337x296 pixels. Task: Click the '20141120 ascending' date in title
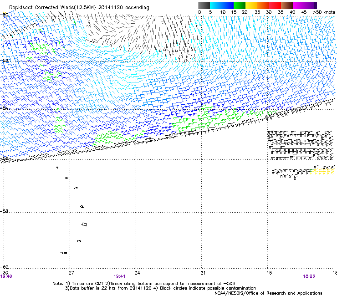124,8
